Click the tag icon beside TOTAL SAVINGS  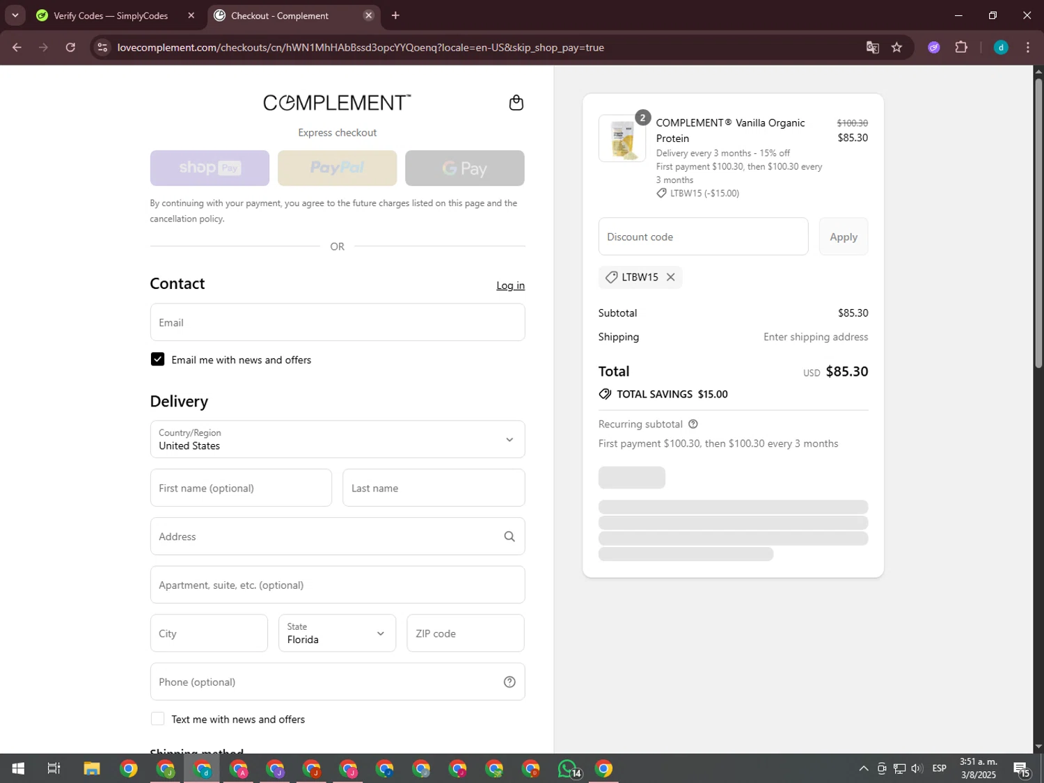(x=605, y=394)
